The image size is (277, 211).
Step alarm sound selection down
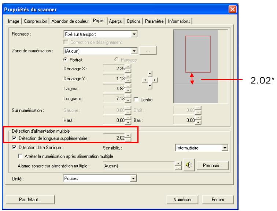coord(178,168)
